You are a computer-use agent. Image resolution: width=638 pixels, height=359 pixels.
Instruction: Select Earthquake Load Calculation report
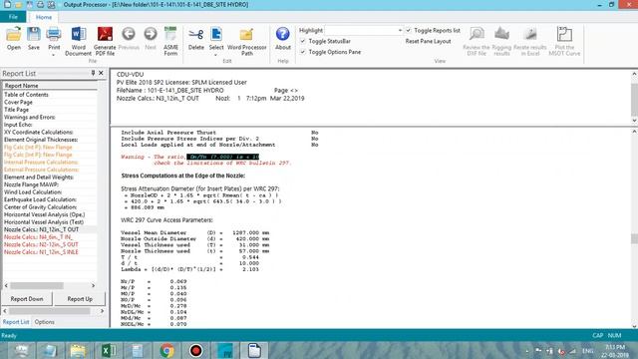coord(40,199)
